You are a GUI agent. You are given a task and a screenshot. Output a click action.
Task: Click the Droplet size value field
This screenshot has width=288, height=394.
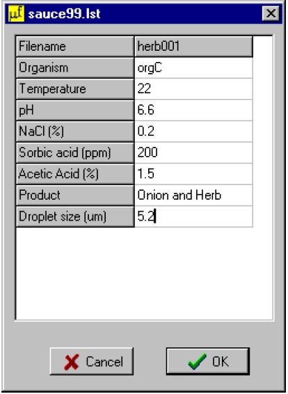(193, 216)
